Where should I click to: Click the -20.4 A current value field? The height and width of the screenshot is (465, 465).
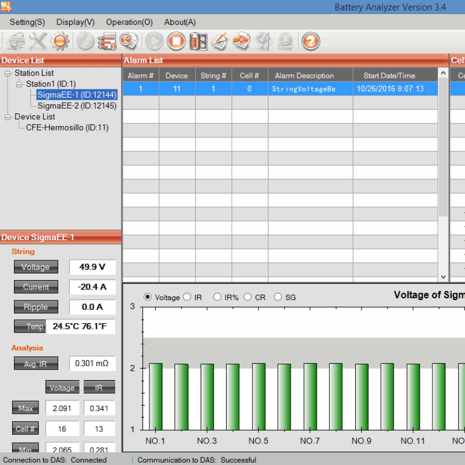pos(92,287)
